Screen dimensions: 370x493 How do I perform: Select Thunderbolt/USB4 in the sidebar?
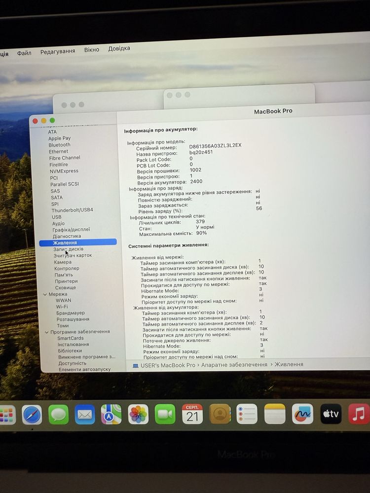tap(73, 210)
